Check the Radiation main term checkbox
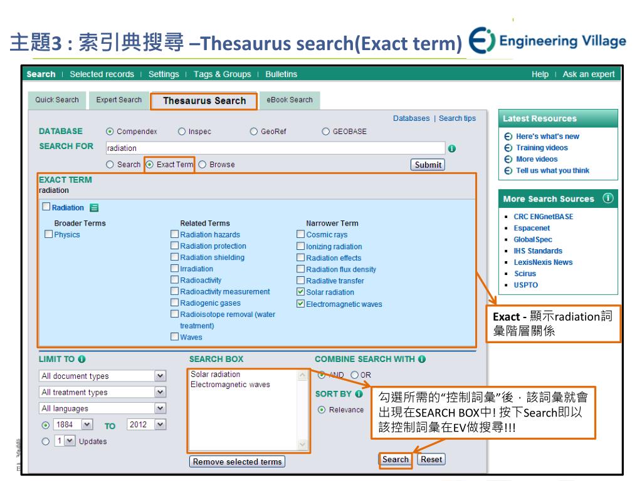 tap(46, 207)
